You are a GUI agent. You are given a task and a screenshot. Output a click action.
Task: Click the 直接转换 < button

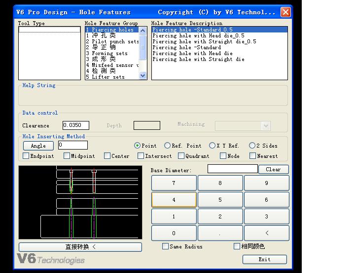[x=80, y=247]
